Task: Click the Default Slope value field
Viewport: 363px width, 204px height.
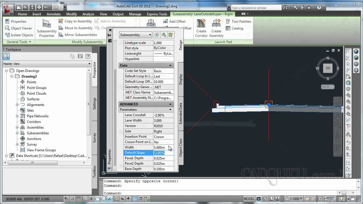Action: (x=163, y=153)
